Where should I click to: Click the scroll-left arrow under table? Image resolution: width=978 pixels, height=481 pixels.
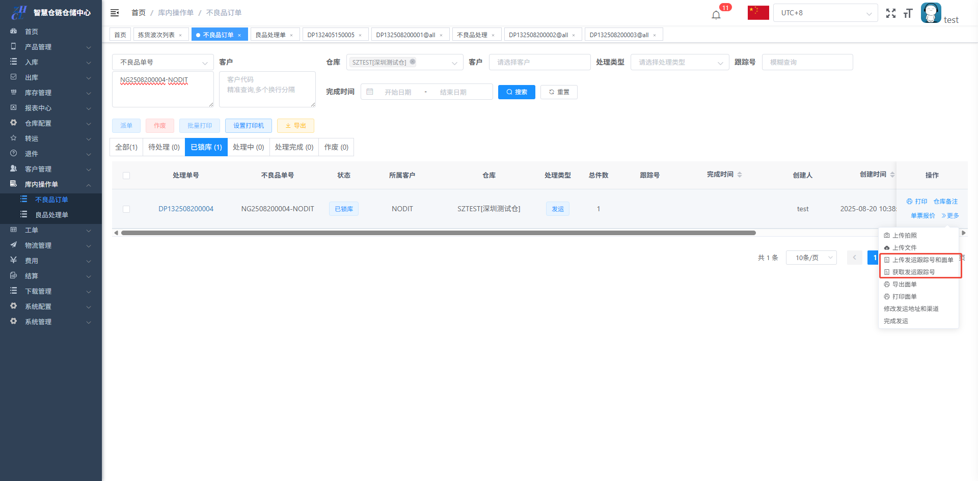(116, 233)
